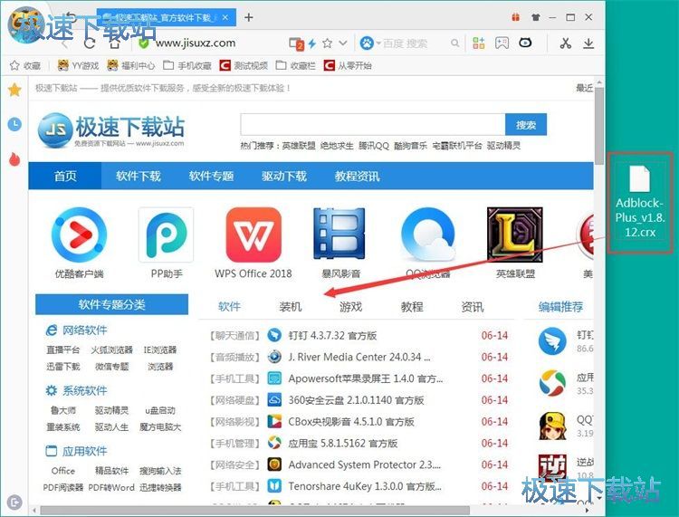Select 首页 navigation tab
The image size is (679, 517).
tap(65, 177)
